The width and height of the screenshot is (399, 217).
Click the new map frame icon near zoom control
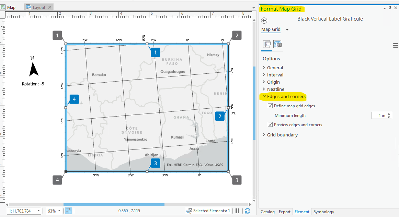pyautogui.click(x=68, y=210)
